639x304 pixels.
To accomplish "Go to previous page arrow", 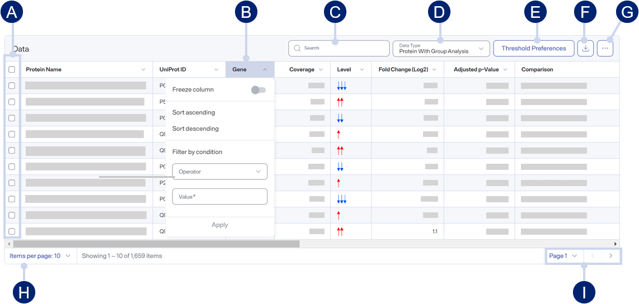I will point(593,256).
